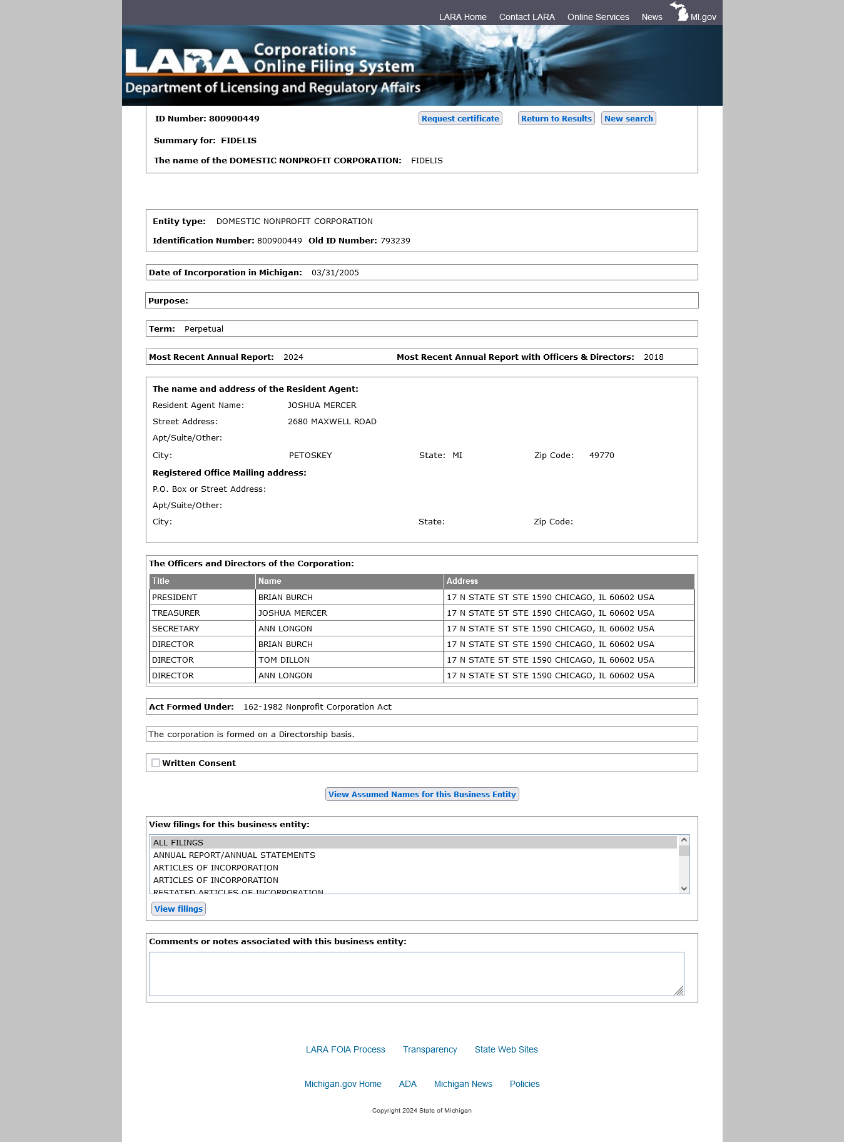The width and height of the screenshot is (844, 1142).
Task: Click the Copyright 2024 State of Michigan text
Action: tap(422, 1110)
